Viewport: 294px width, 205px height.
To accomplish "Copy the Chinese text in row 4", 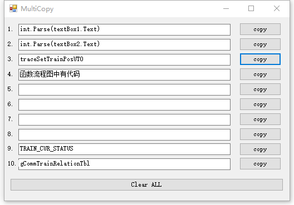I will pos(260,74).
